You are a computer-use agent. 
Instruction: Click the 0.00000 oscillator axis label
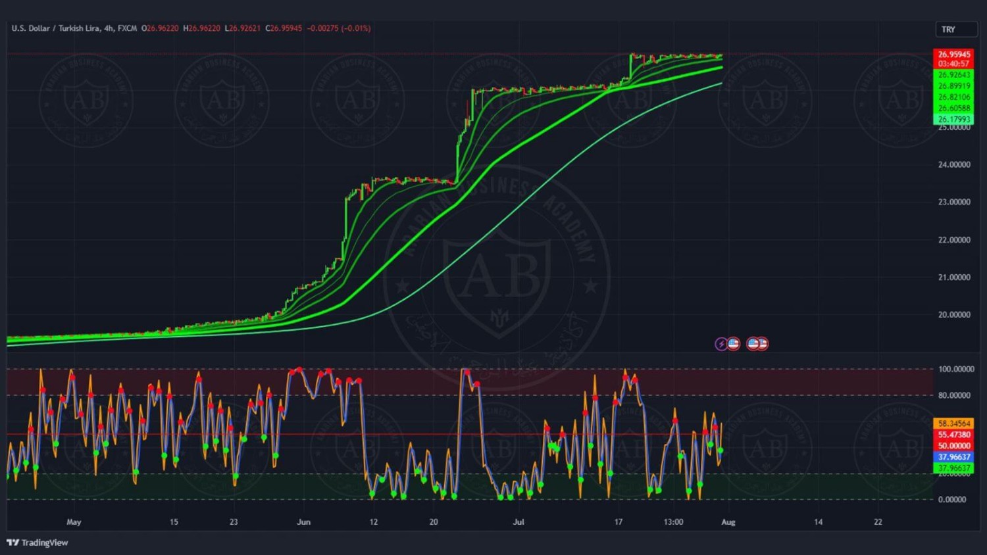952,500
